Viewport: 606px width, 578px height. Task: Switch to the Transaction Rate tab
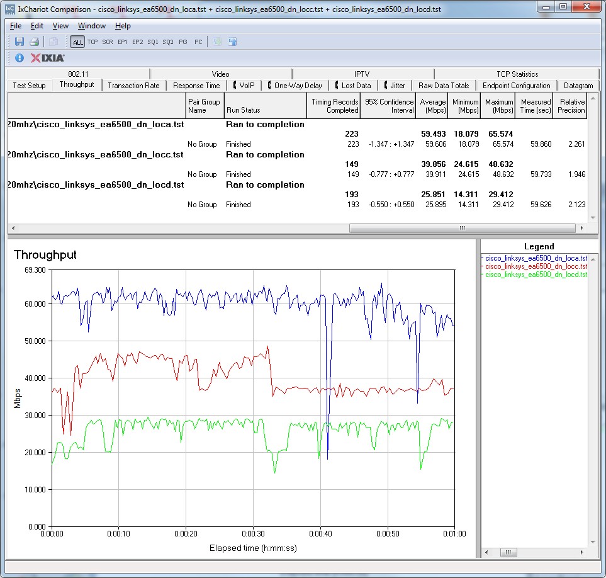tap(133, 86)
